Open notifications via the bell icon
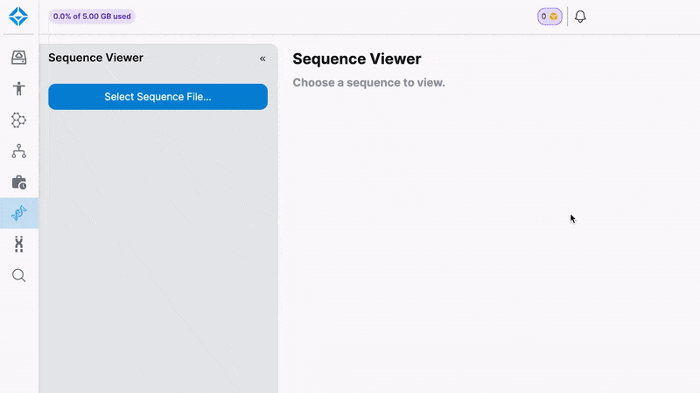 click(x=579, y=17)
